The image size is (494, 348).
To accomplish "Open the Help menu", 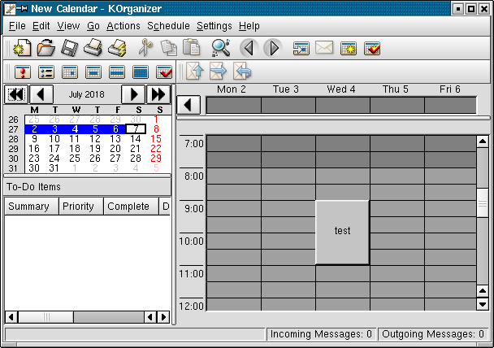I will 249,26.
